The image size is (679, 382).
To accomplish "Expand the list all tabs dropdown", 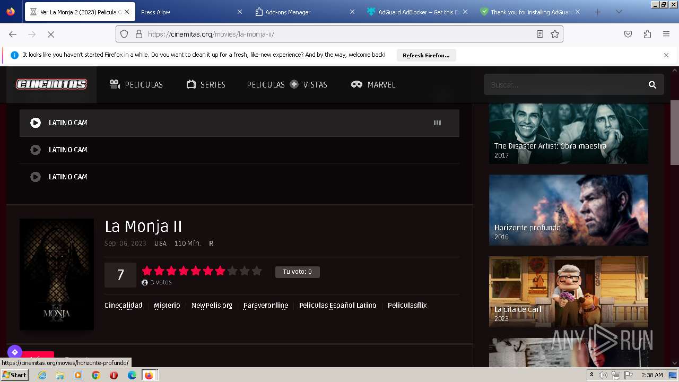I will pos(619,12).
